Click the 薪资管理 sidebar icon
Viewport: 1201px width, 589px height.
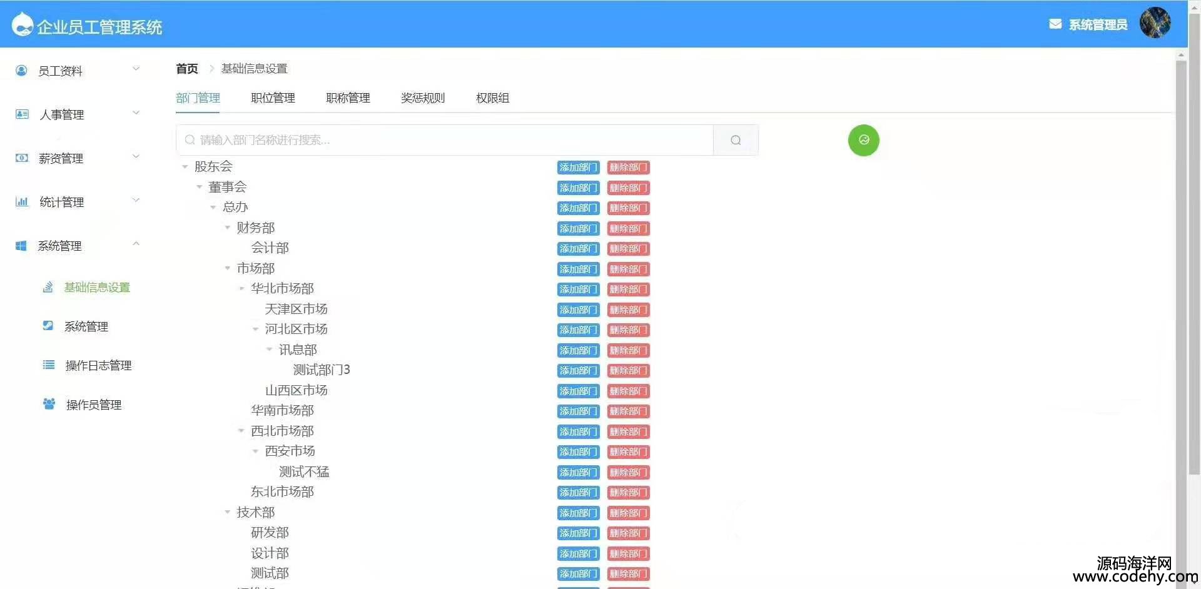(x=21, y=158)
